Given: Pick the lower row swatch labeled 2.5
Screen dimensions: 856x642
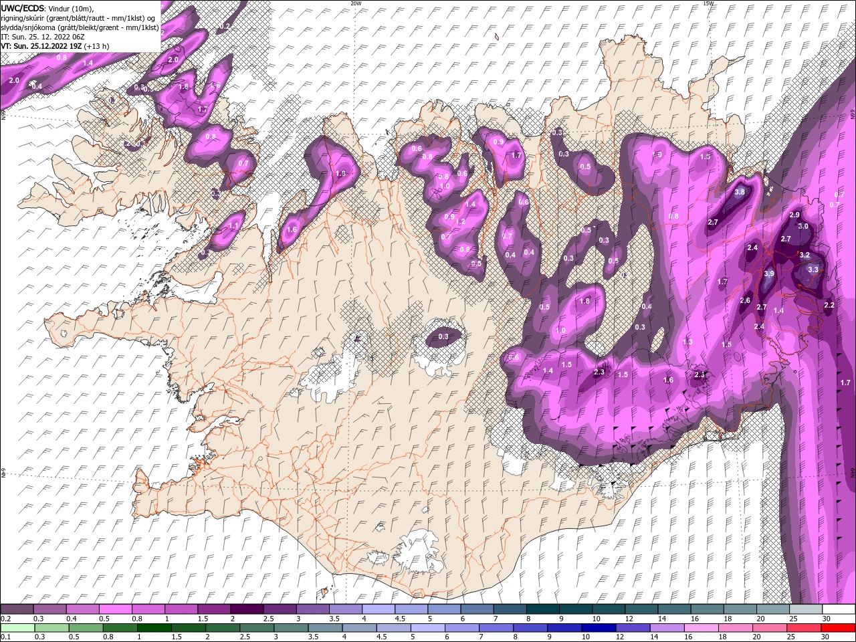Looking at the screenshot, I should coord(255,628).
